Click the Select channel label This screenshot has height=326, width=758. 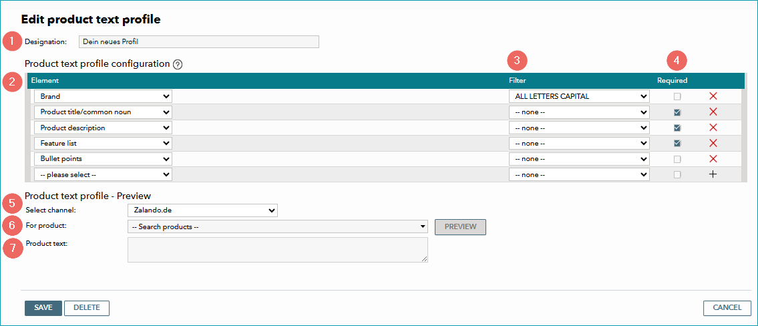coord(50,210)
